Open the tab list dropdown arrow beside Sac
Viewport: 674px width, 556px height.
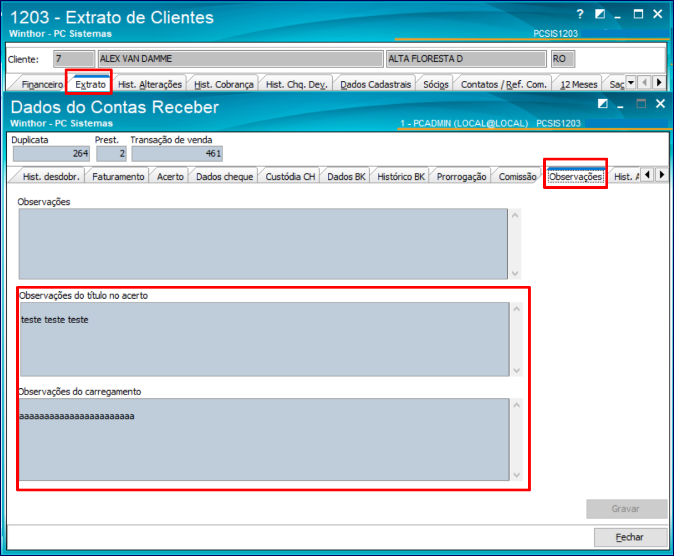click(631, 83)
